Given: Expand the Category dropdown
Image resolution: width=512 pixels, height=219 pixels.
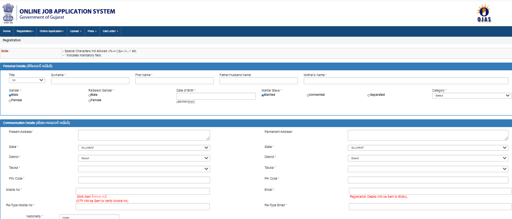Looking at the screenshot, I should pos(471,95).
